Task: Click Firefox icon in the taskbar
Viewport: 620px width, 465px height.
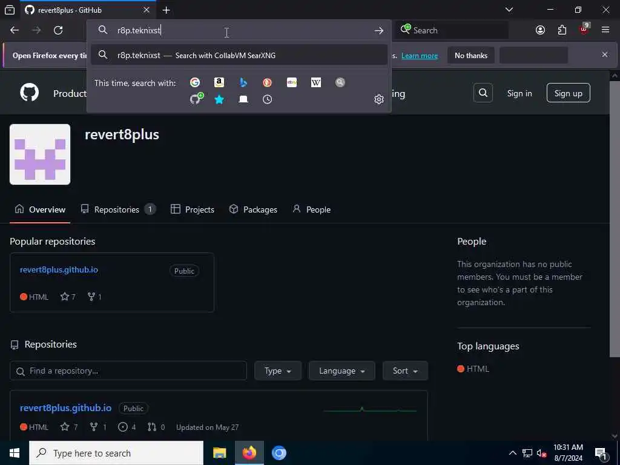Action: pyautogui.click(x=249, y=453)
